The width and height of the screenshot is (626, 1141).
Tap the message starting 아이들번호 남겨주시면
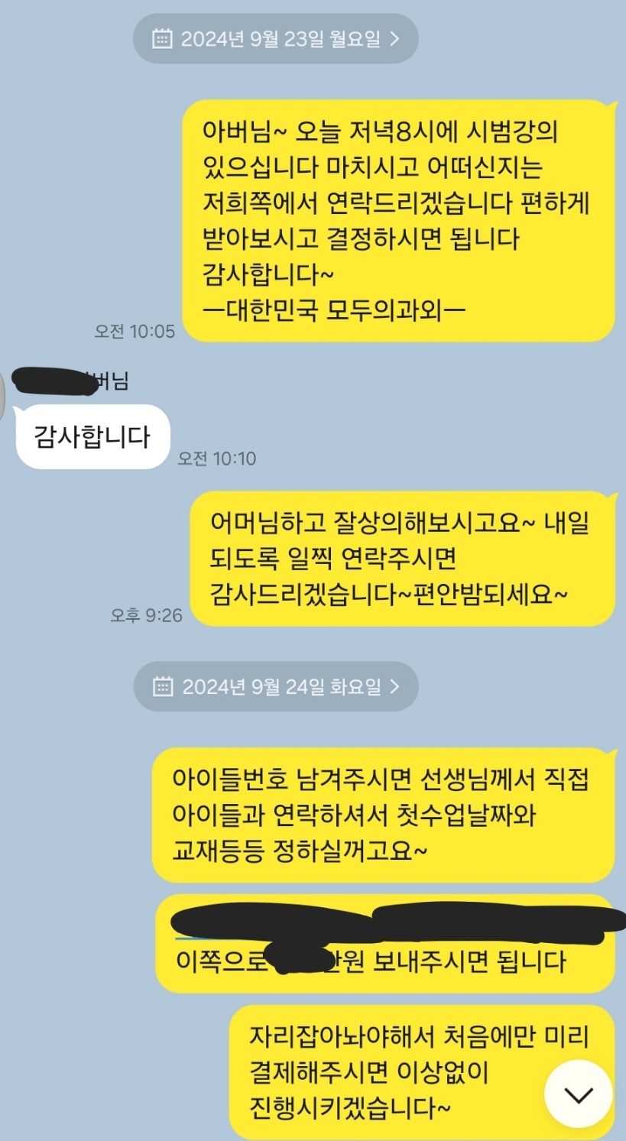pyautogui.click(x=383, y=815)
